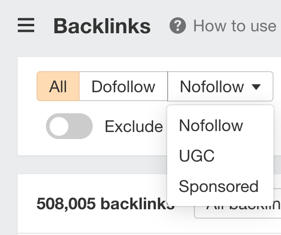Screen dimensions: 281x235
Task: Click the 508,005 backlinks count
Action: 103,204
